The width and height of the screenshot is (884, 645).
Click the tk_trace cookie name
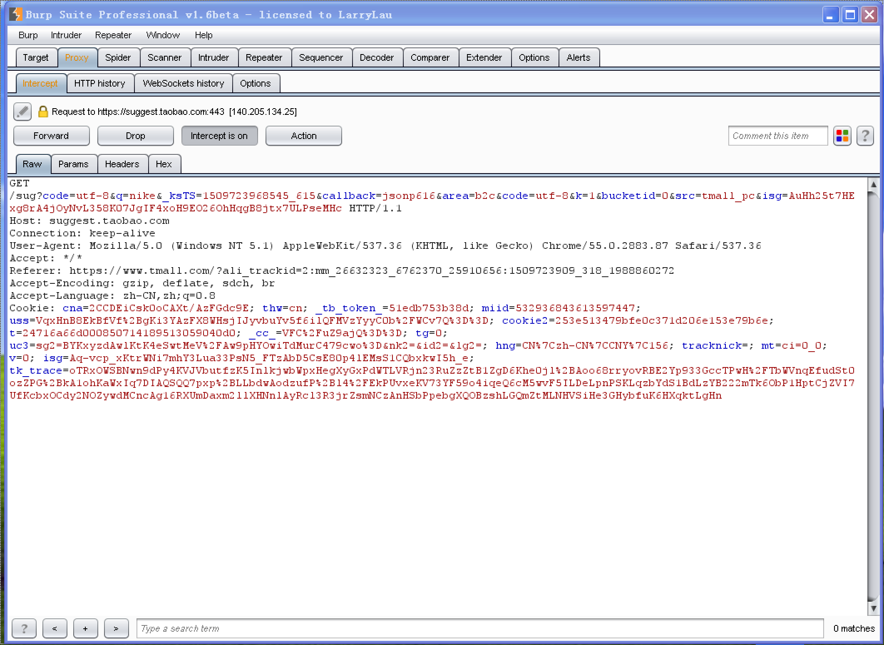click(x=36, y=371)
